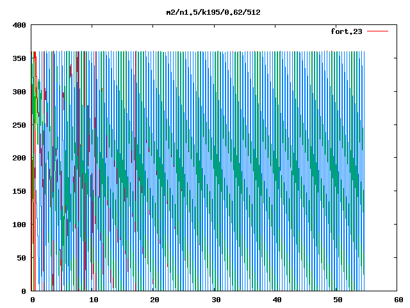Viewport: 410px width, 308px height.
Task: Click the plot title m2/n1.5/k195/0.62/512
Action: click(213, 12)
